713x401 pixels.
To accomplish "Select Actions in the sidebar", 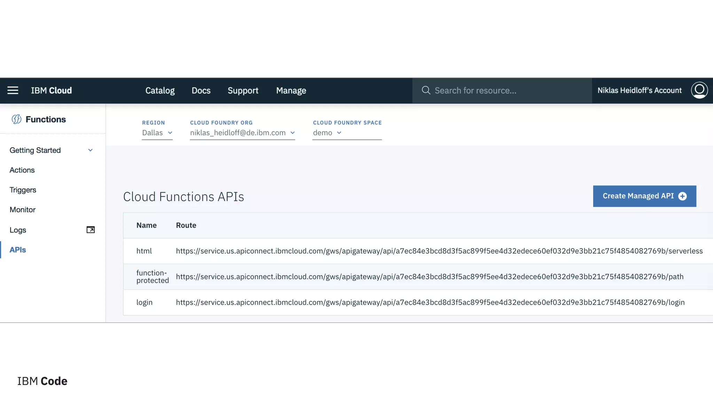I will [22, 170].
